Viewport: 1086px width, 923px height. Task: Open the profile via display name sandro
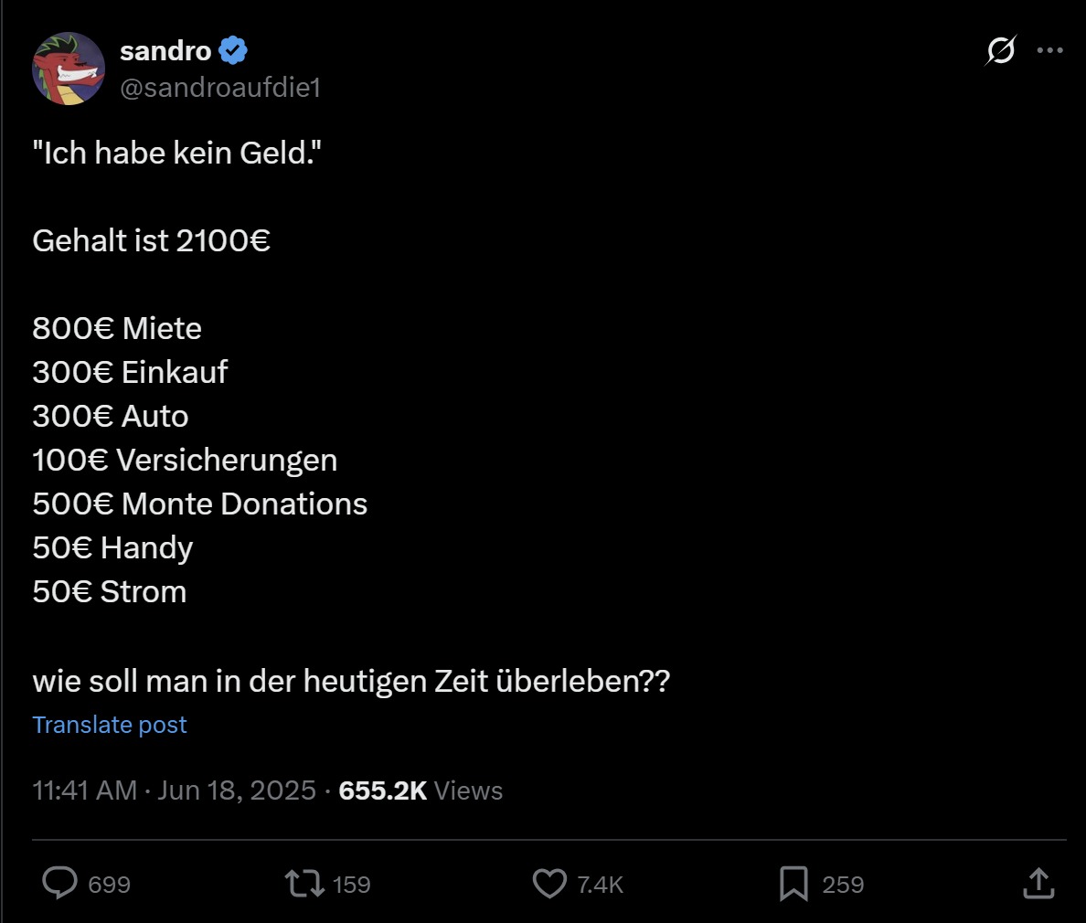click(165, 50)
